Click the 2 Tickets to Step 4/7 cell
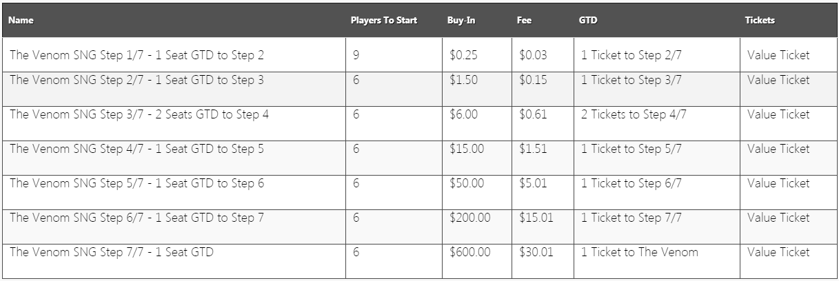Image resolution: width=839 pixels, height=281 pixels. 634,114
